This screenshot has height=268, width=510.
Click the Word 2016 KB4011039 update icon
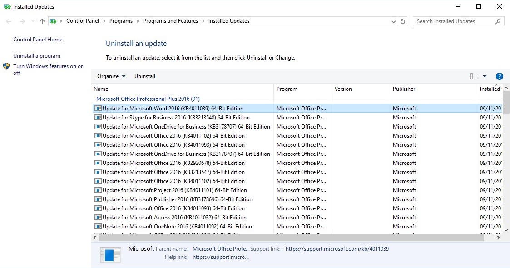click(x=98, y=108)
